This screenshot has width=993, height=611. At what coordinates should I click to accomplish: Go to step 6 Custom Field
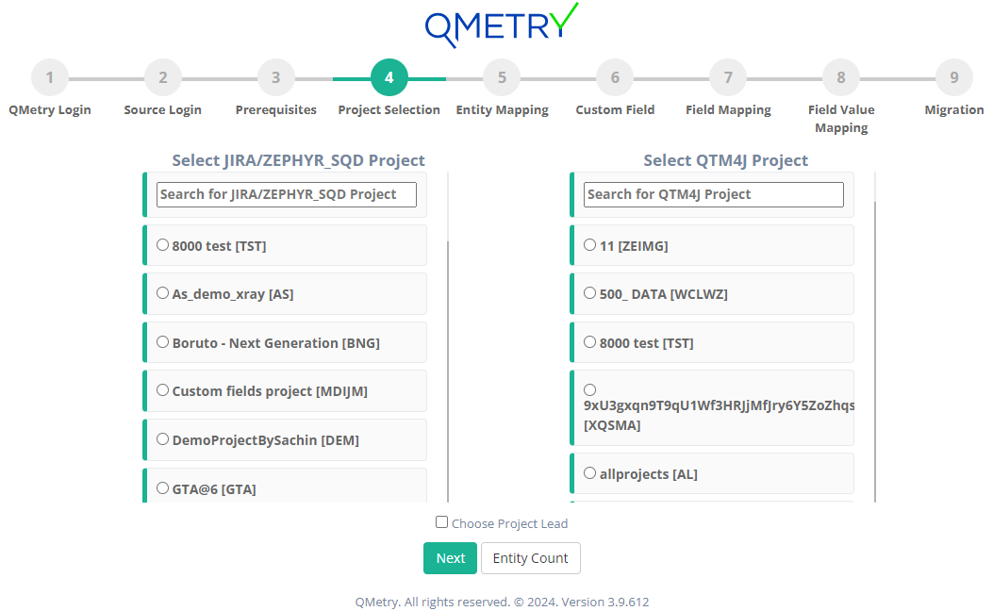point(615,78)
